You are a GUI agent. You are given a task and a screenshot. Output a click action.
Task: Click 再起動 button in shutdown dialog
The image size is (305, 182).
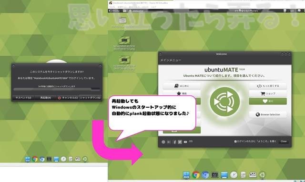[46, 98]
